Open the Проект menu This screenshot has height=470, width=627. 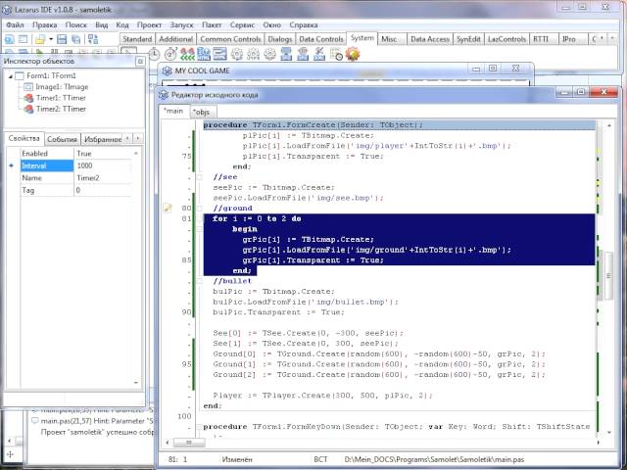pos(150,23)
